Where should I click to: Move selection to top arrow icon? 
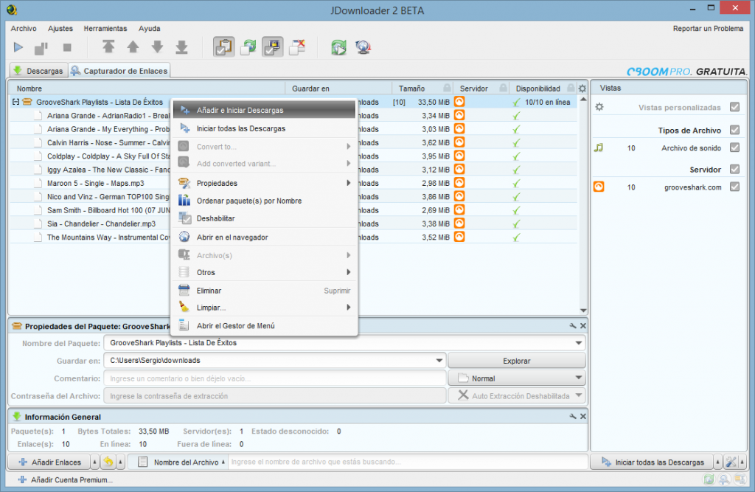108,46
